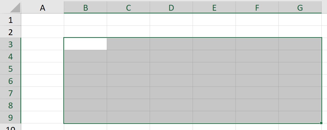Click the row 9 header
Screen dimensions: 327x130
click(10, 118)
